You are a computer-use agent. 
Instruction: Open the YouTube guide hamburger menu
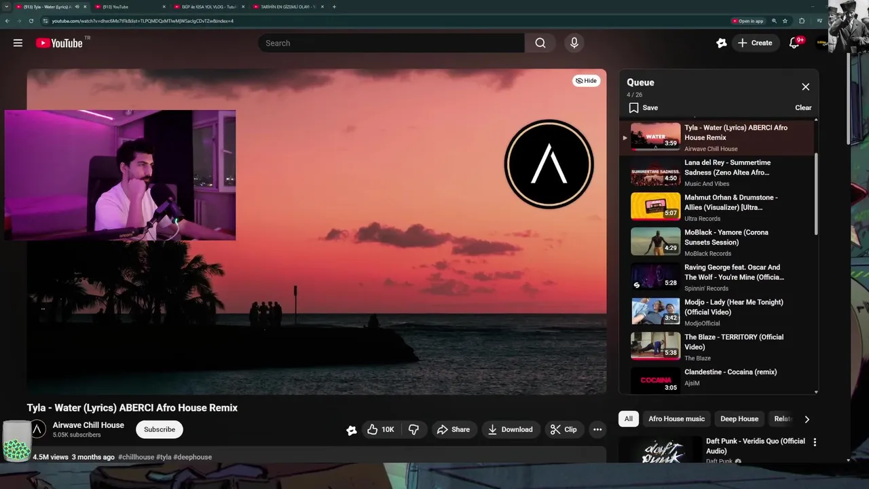(x=18, y=43)
